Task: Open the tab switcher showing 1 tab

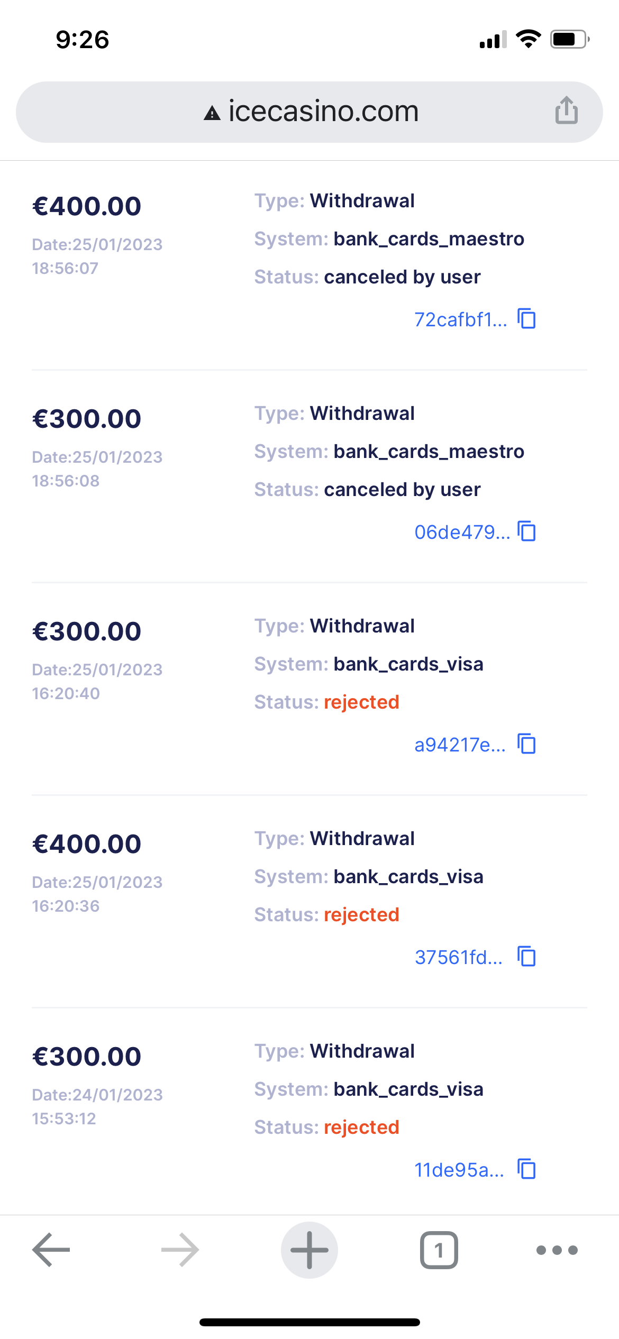Action: (x=439, y=1250)
